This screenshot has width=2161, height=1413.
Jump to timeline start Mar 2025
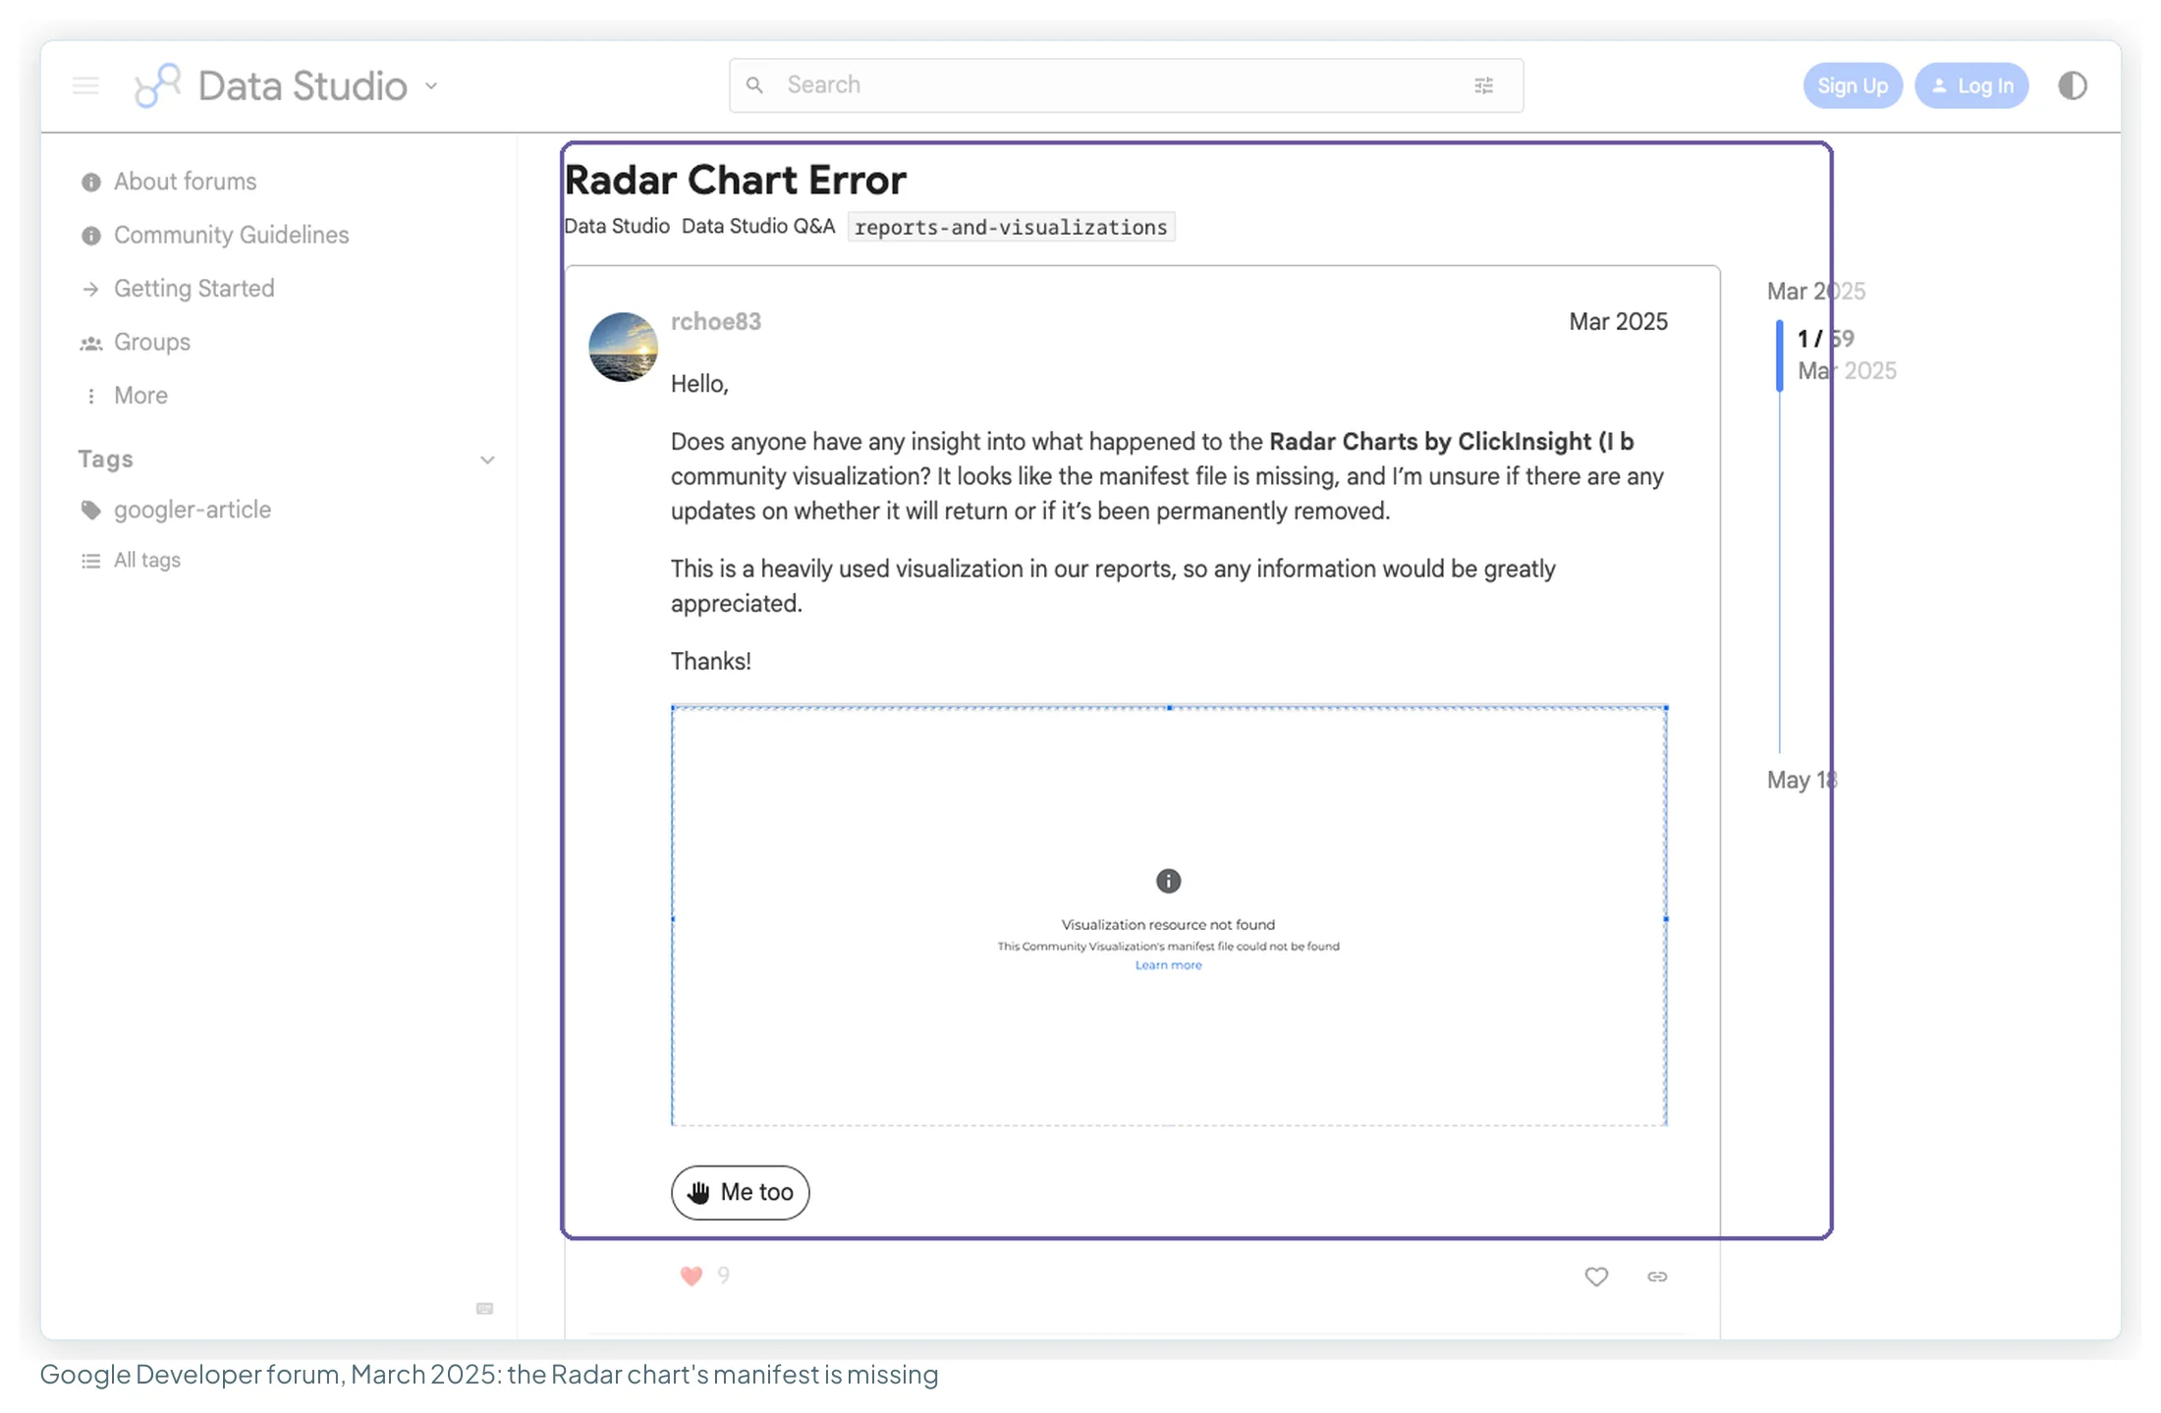click(1815, 292)
